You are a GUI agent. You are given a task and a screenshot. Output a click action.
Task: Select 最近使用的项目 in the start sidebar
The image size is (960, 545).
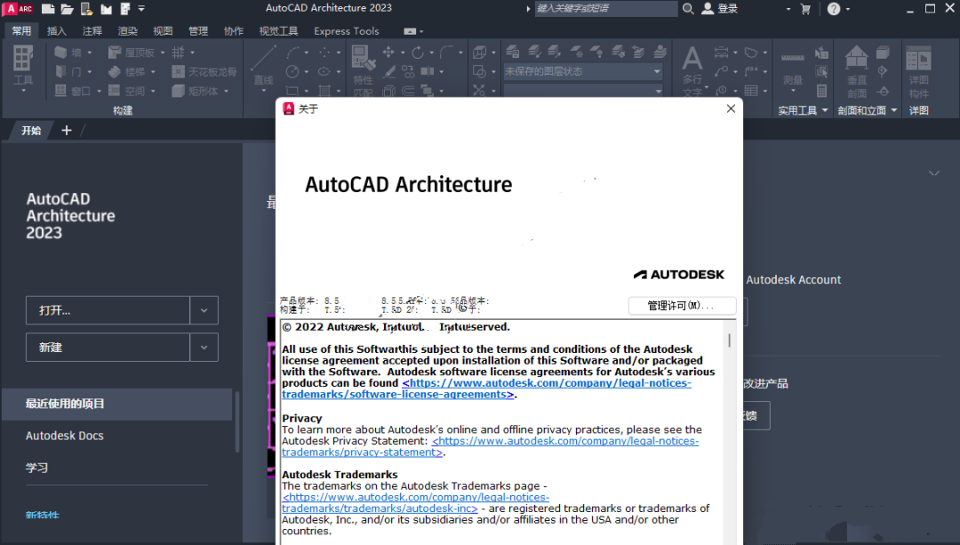(117, 404)
